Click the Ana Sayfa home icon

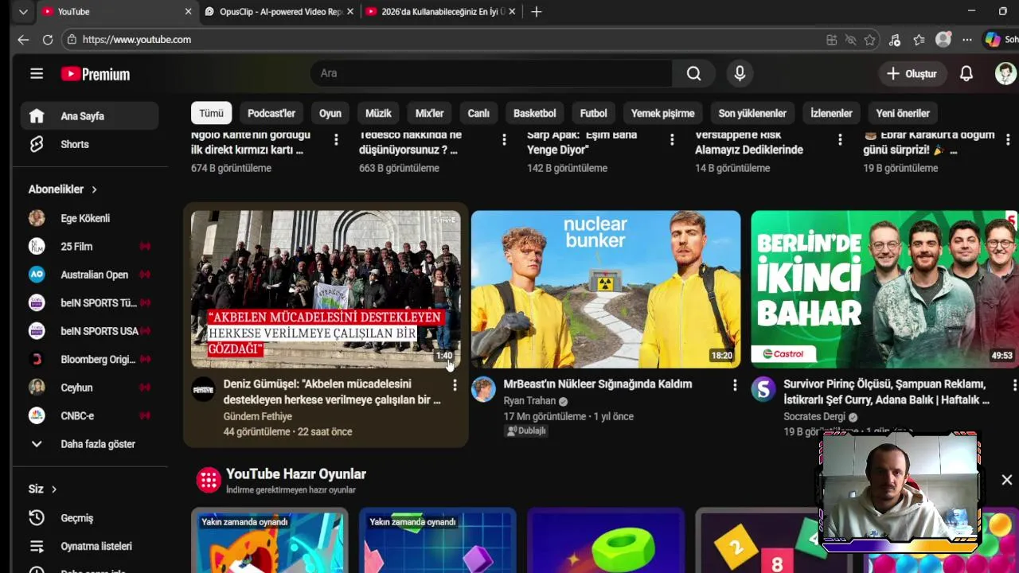click(37, 116)
